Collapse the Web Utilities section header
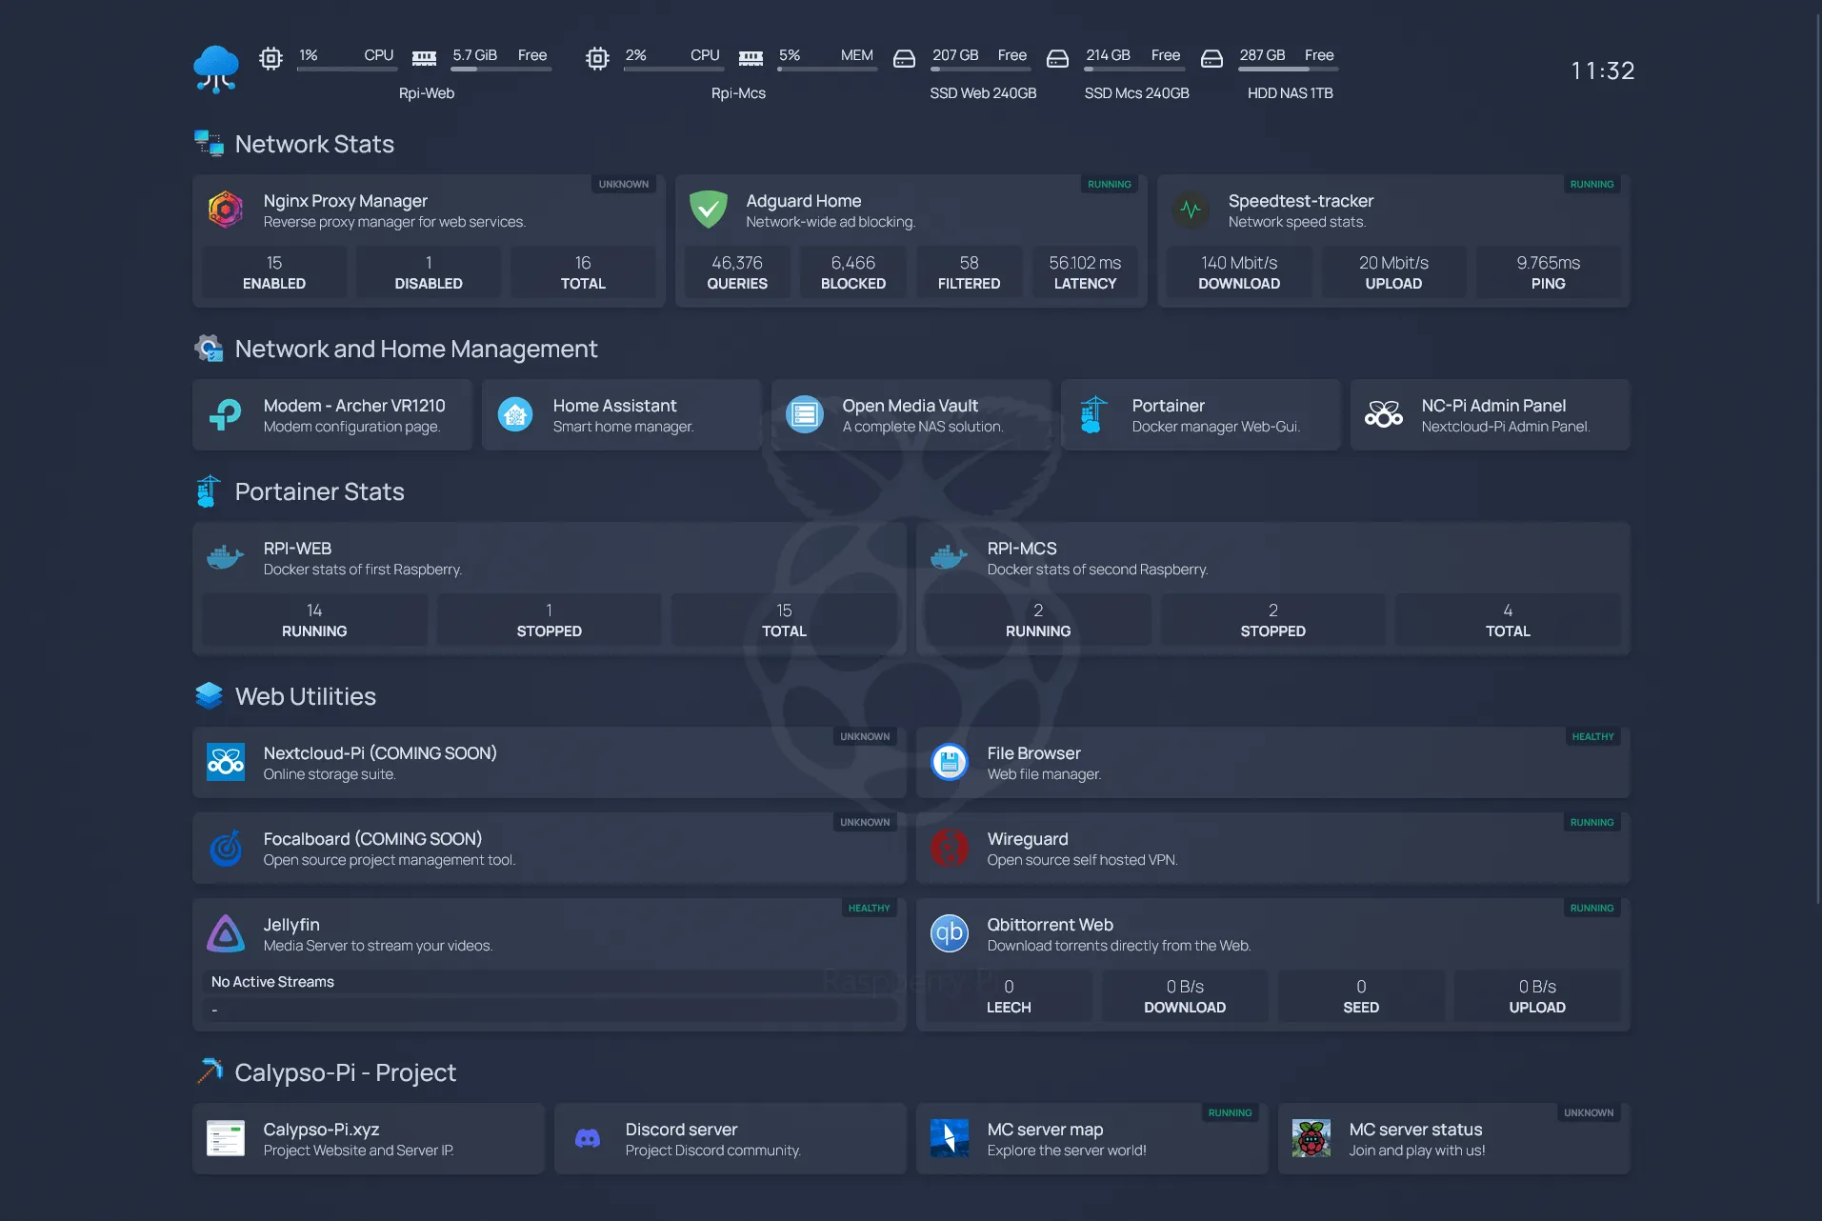 coord(305,696)
